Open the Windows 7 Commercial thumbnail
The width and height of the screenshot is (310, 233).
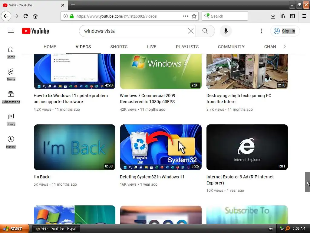[x=161, y=72]
